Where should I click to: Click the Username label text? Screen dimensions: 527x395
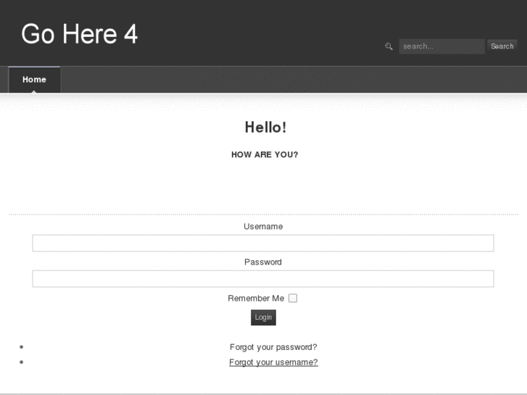click(x=263, y=227)
